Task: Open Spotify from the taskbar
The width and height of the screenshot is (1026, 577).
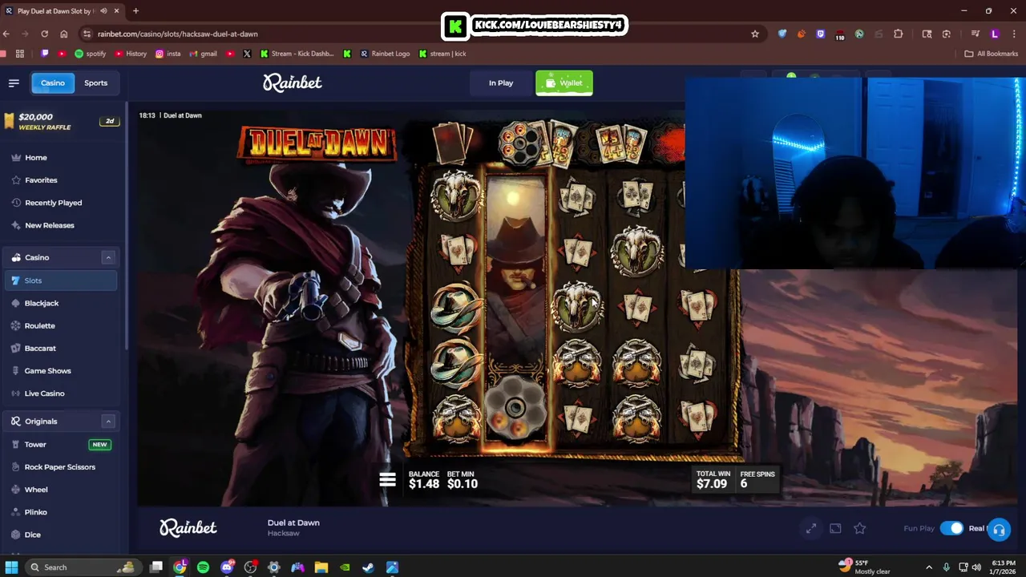Action: [203, 567]
